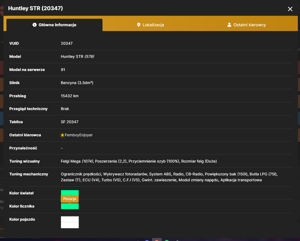This screenshot has width=300, height=241.
Task: Click the Tuning mechaniczny row label
Action: tap(29, 174)
